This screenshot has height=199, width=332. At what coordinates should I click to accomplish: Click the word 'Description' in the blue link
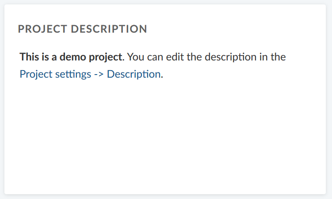[x=133, y=74]
